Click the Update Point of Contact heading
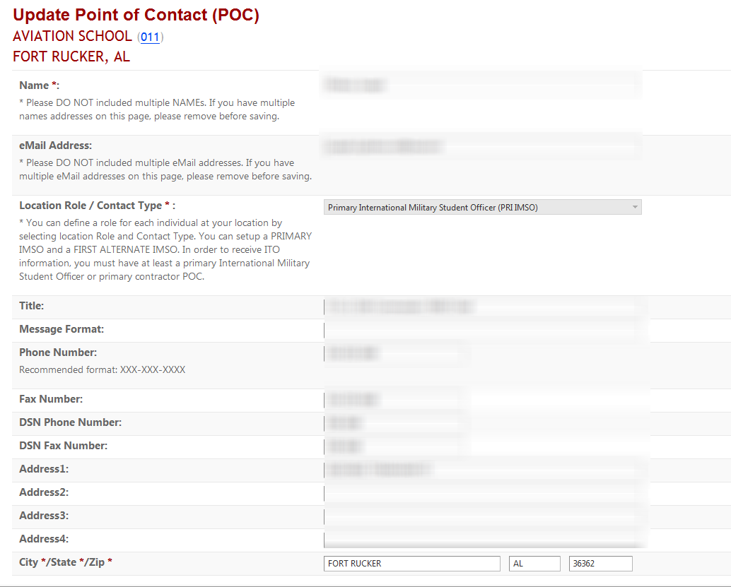Viewport: 731px width, 587px height. 136,15
